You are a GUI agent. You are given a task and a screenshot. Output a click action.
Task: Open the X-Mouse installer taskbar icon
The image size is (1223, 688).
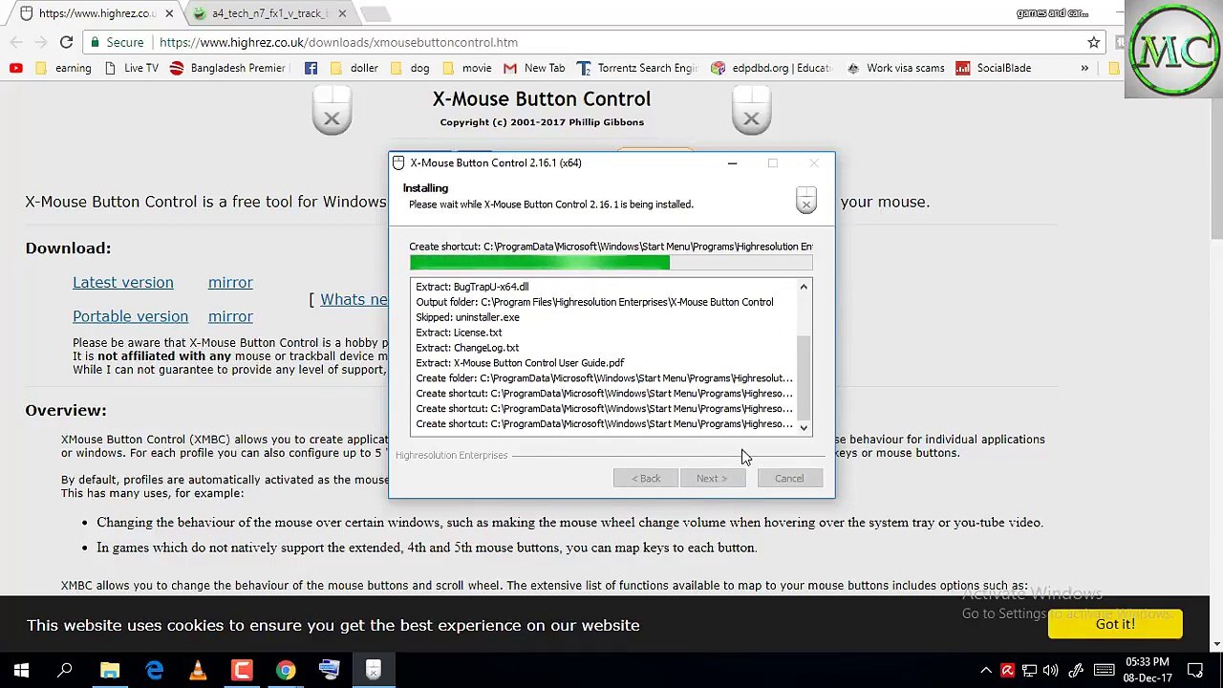(374, 671)
